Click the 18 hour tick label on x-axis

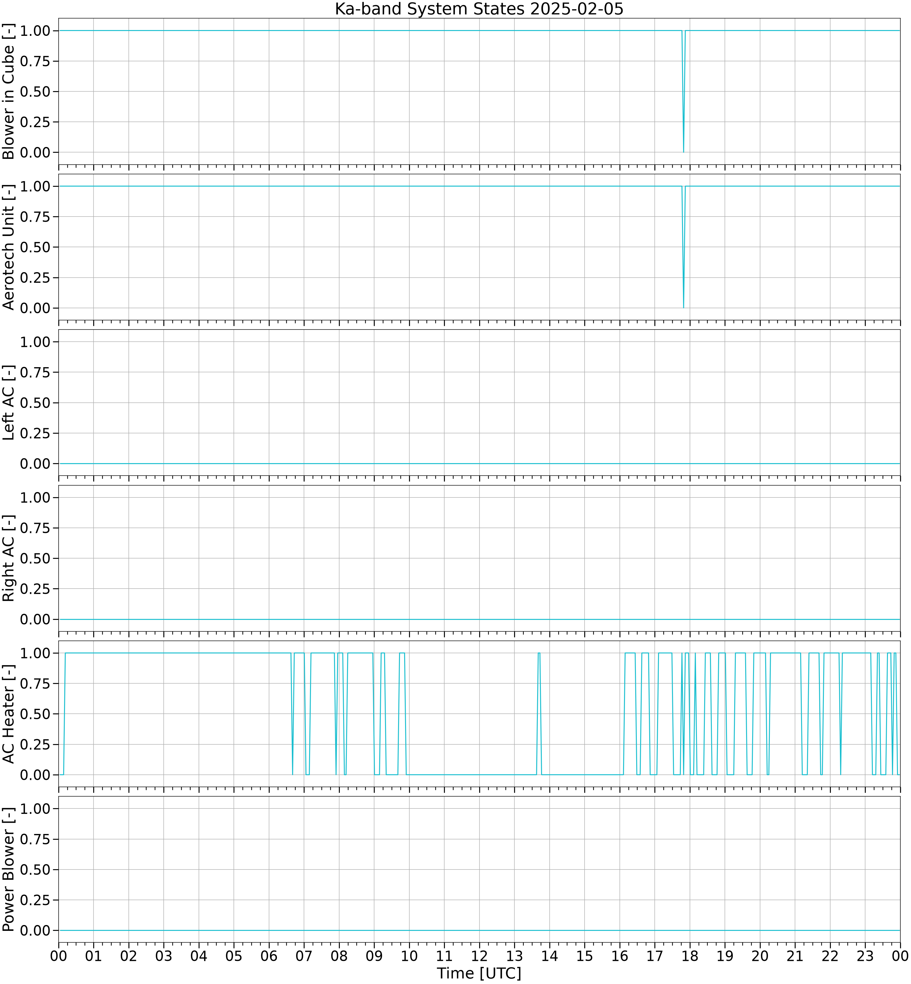[690, 956]
